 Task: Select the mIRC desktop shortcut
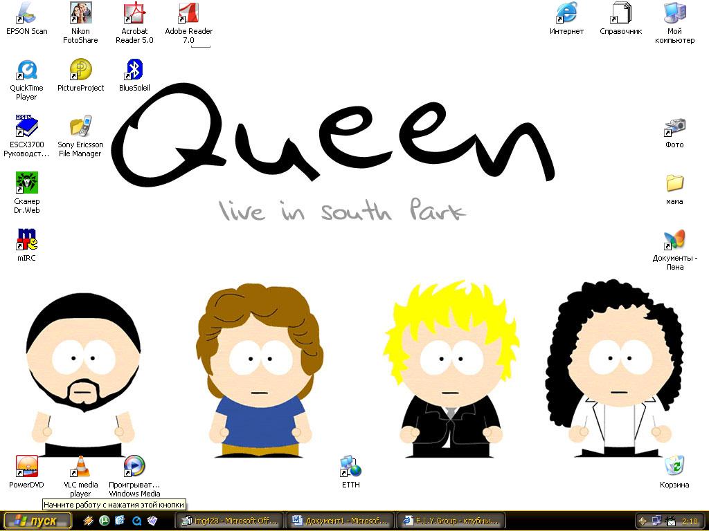(x=27, y=245)
